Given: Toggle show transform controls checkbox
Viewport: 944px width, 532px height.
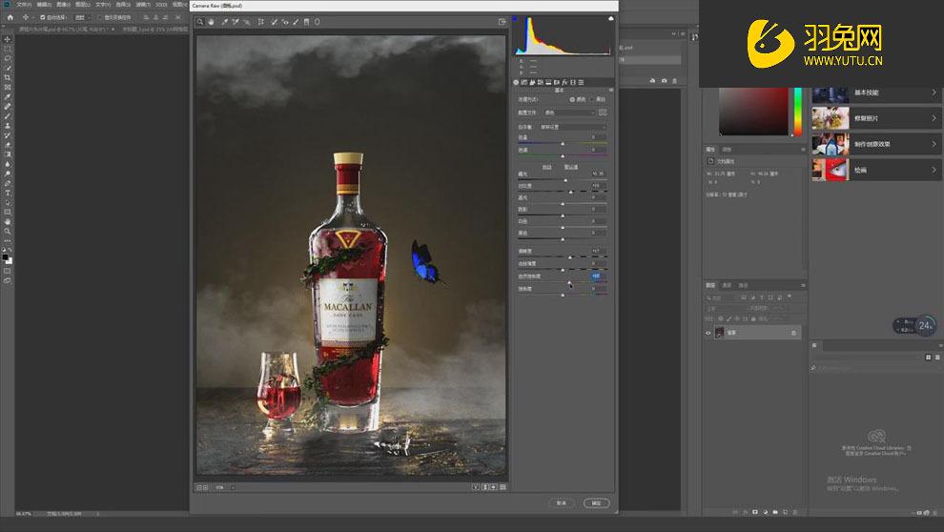Looking at the screenshot, I should [100, 17].
